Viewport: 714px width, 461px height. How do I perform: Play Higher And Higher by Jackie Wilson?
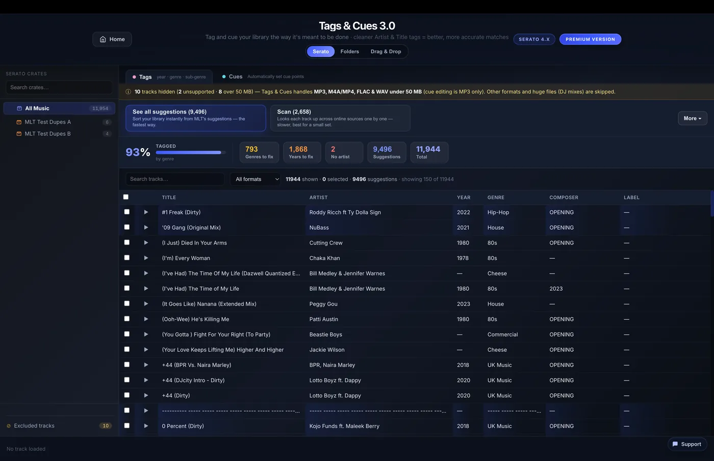(x=146, y=349)
